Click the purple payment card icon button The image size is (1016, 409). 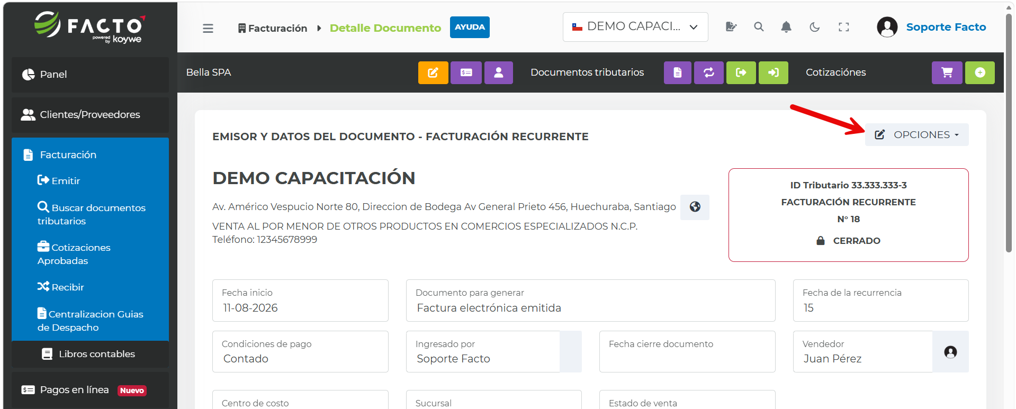pos(466,72)
